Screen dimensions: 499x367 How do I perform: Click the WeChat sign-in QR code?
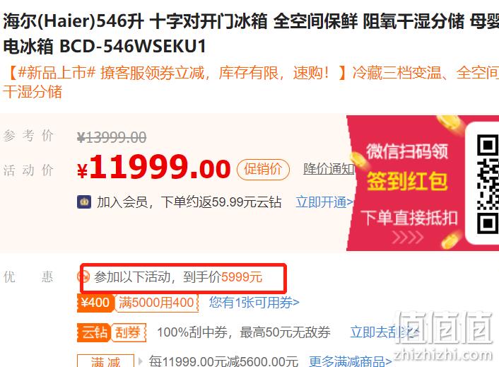coord(488,185)
